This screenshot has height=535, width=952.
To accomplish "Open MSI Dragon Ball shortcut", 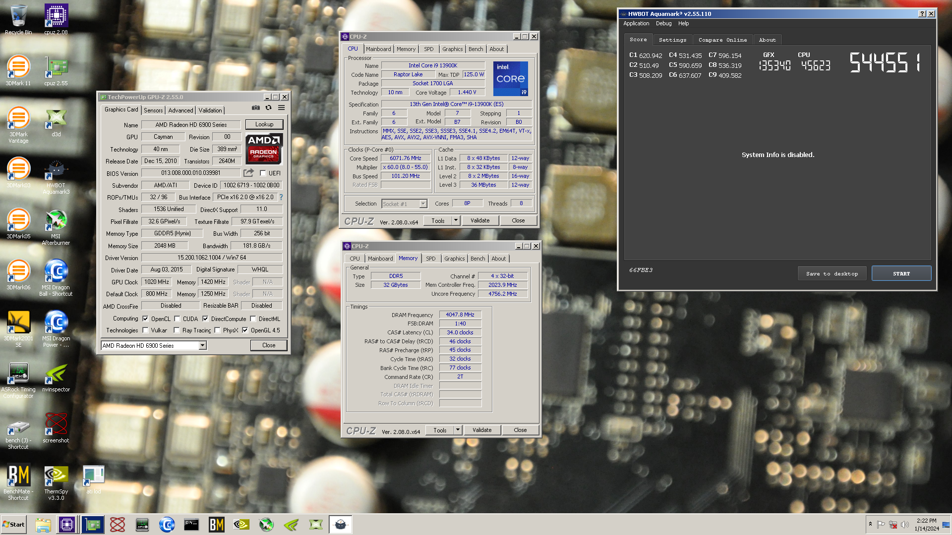I will [56, 278].
